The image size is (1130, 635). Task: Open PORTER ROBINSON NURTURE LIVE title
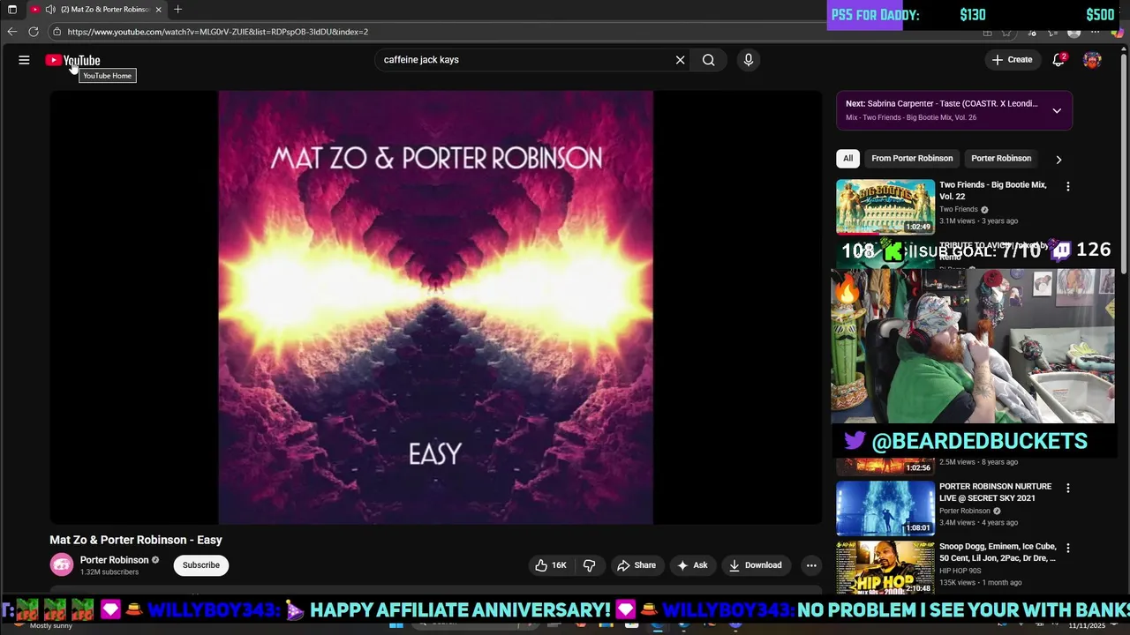(x=995, y=492)
